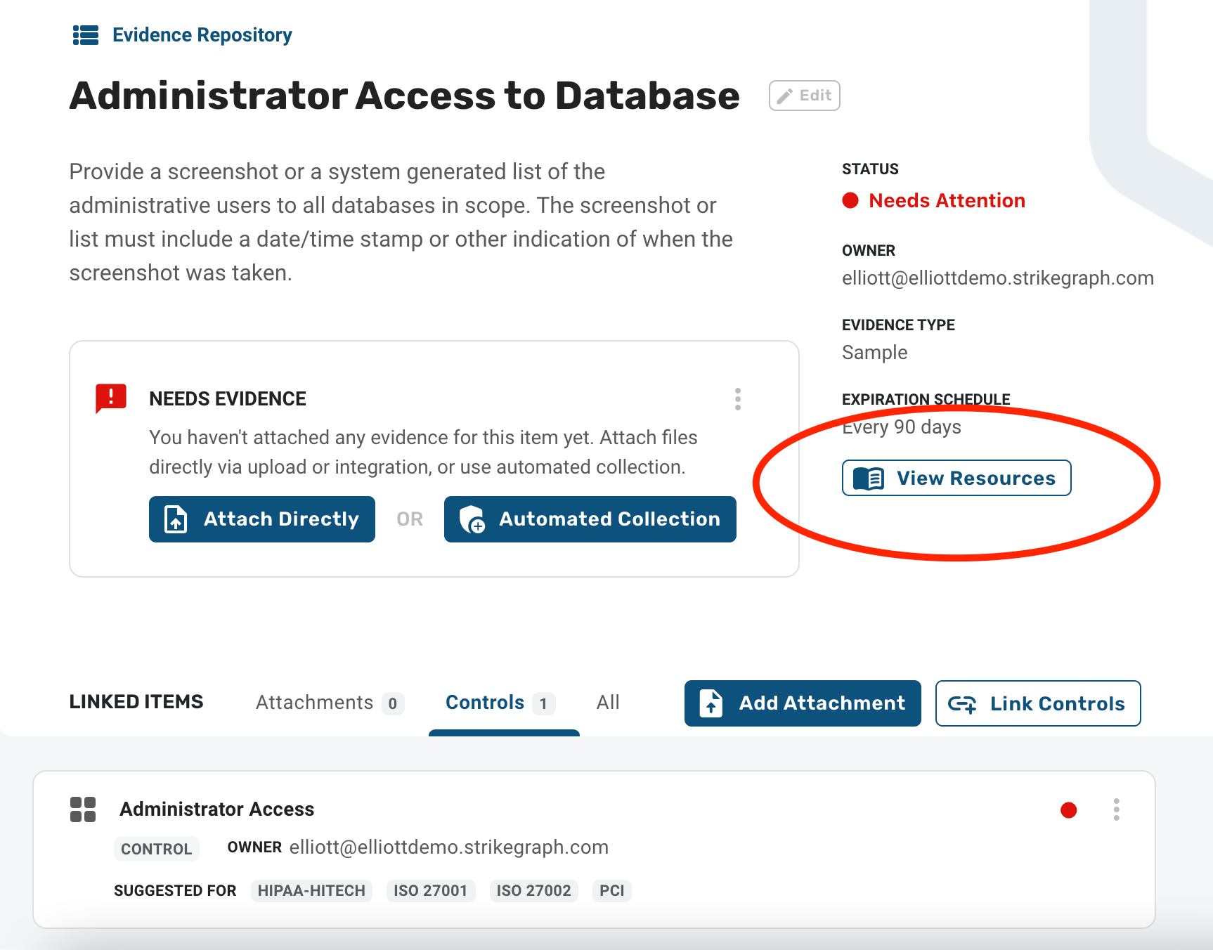Click the Link Controls chain icon
The height and width of the screenshot is (950, 1213).
tap(962, 704)
